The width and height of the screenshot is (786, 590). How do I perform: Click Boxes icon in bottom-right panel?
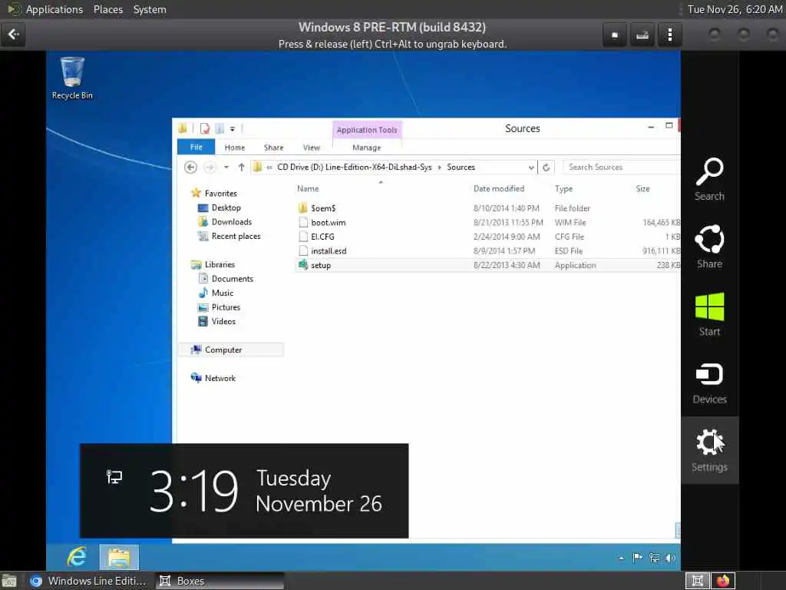697,581
